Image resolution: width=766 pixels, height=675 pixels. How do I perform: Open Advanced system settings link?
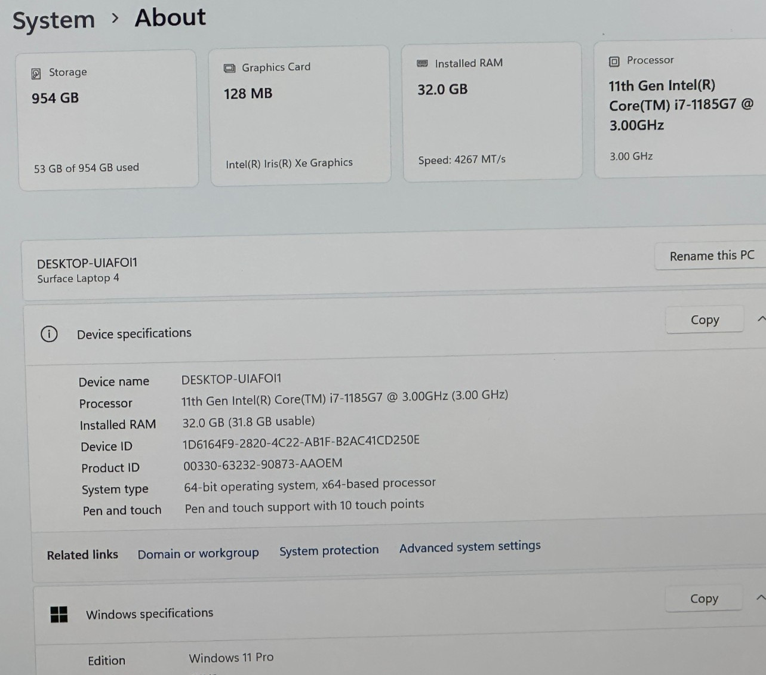pos(470,546)
